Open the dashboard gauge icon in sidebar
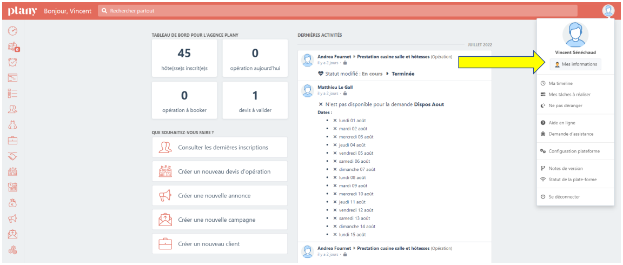This screenshot has width=623, height=265. [x=12, y=31]
